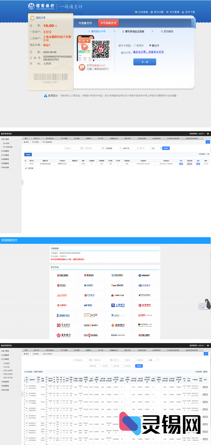Select the 上海银行 bank logo

click(x=118, y=305)
